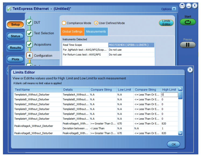Switch to the Measurements tab
The image size is (201, 156).
pyautogui.click(x=96, y=32)
